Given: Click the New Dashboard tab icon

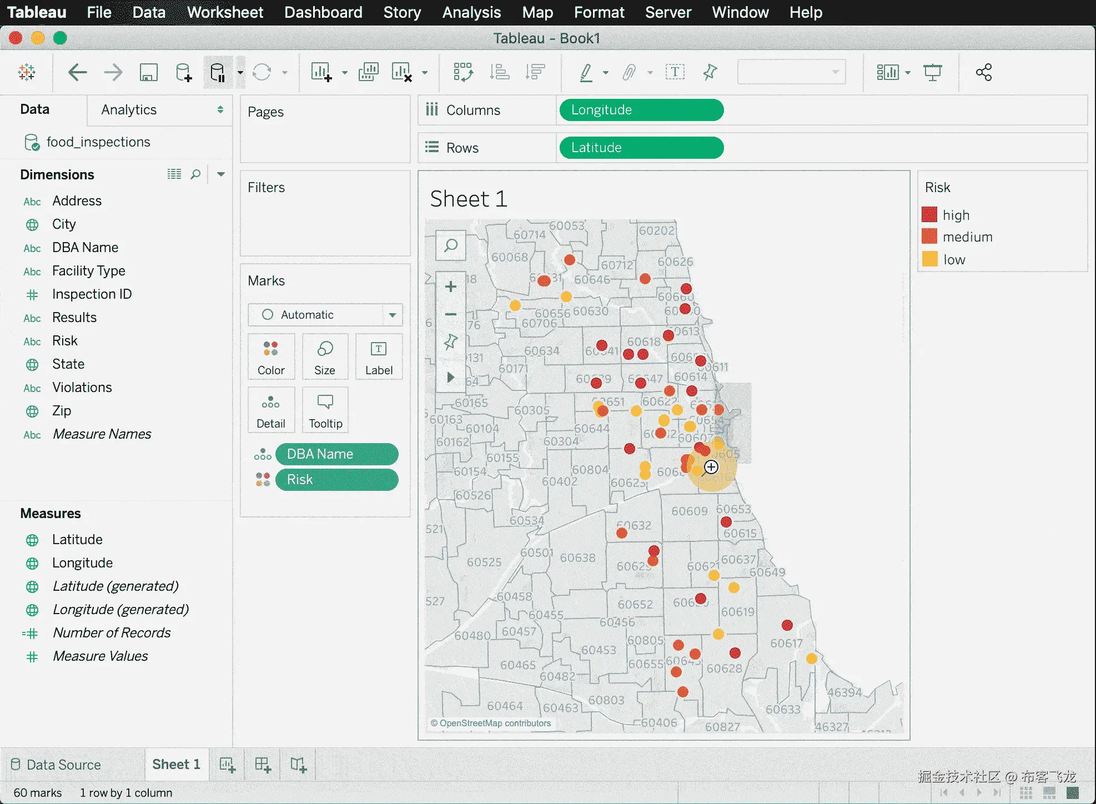Looking at the screenshot, I should (263, 765).
